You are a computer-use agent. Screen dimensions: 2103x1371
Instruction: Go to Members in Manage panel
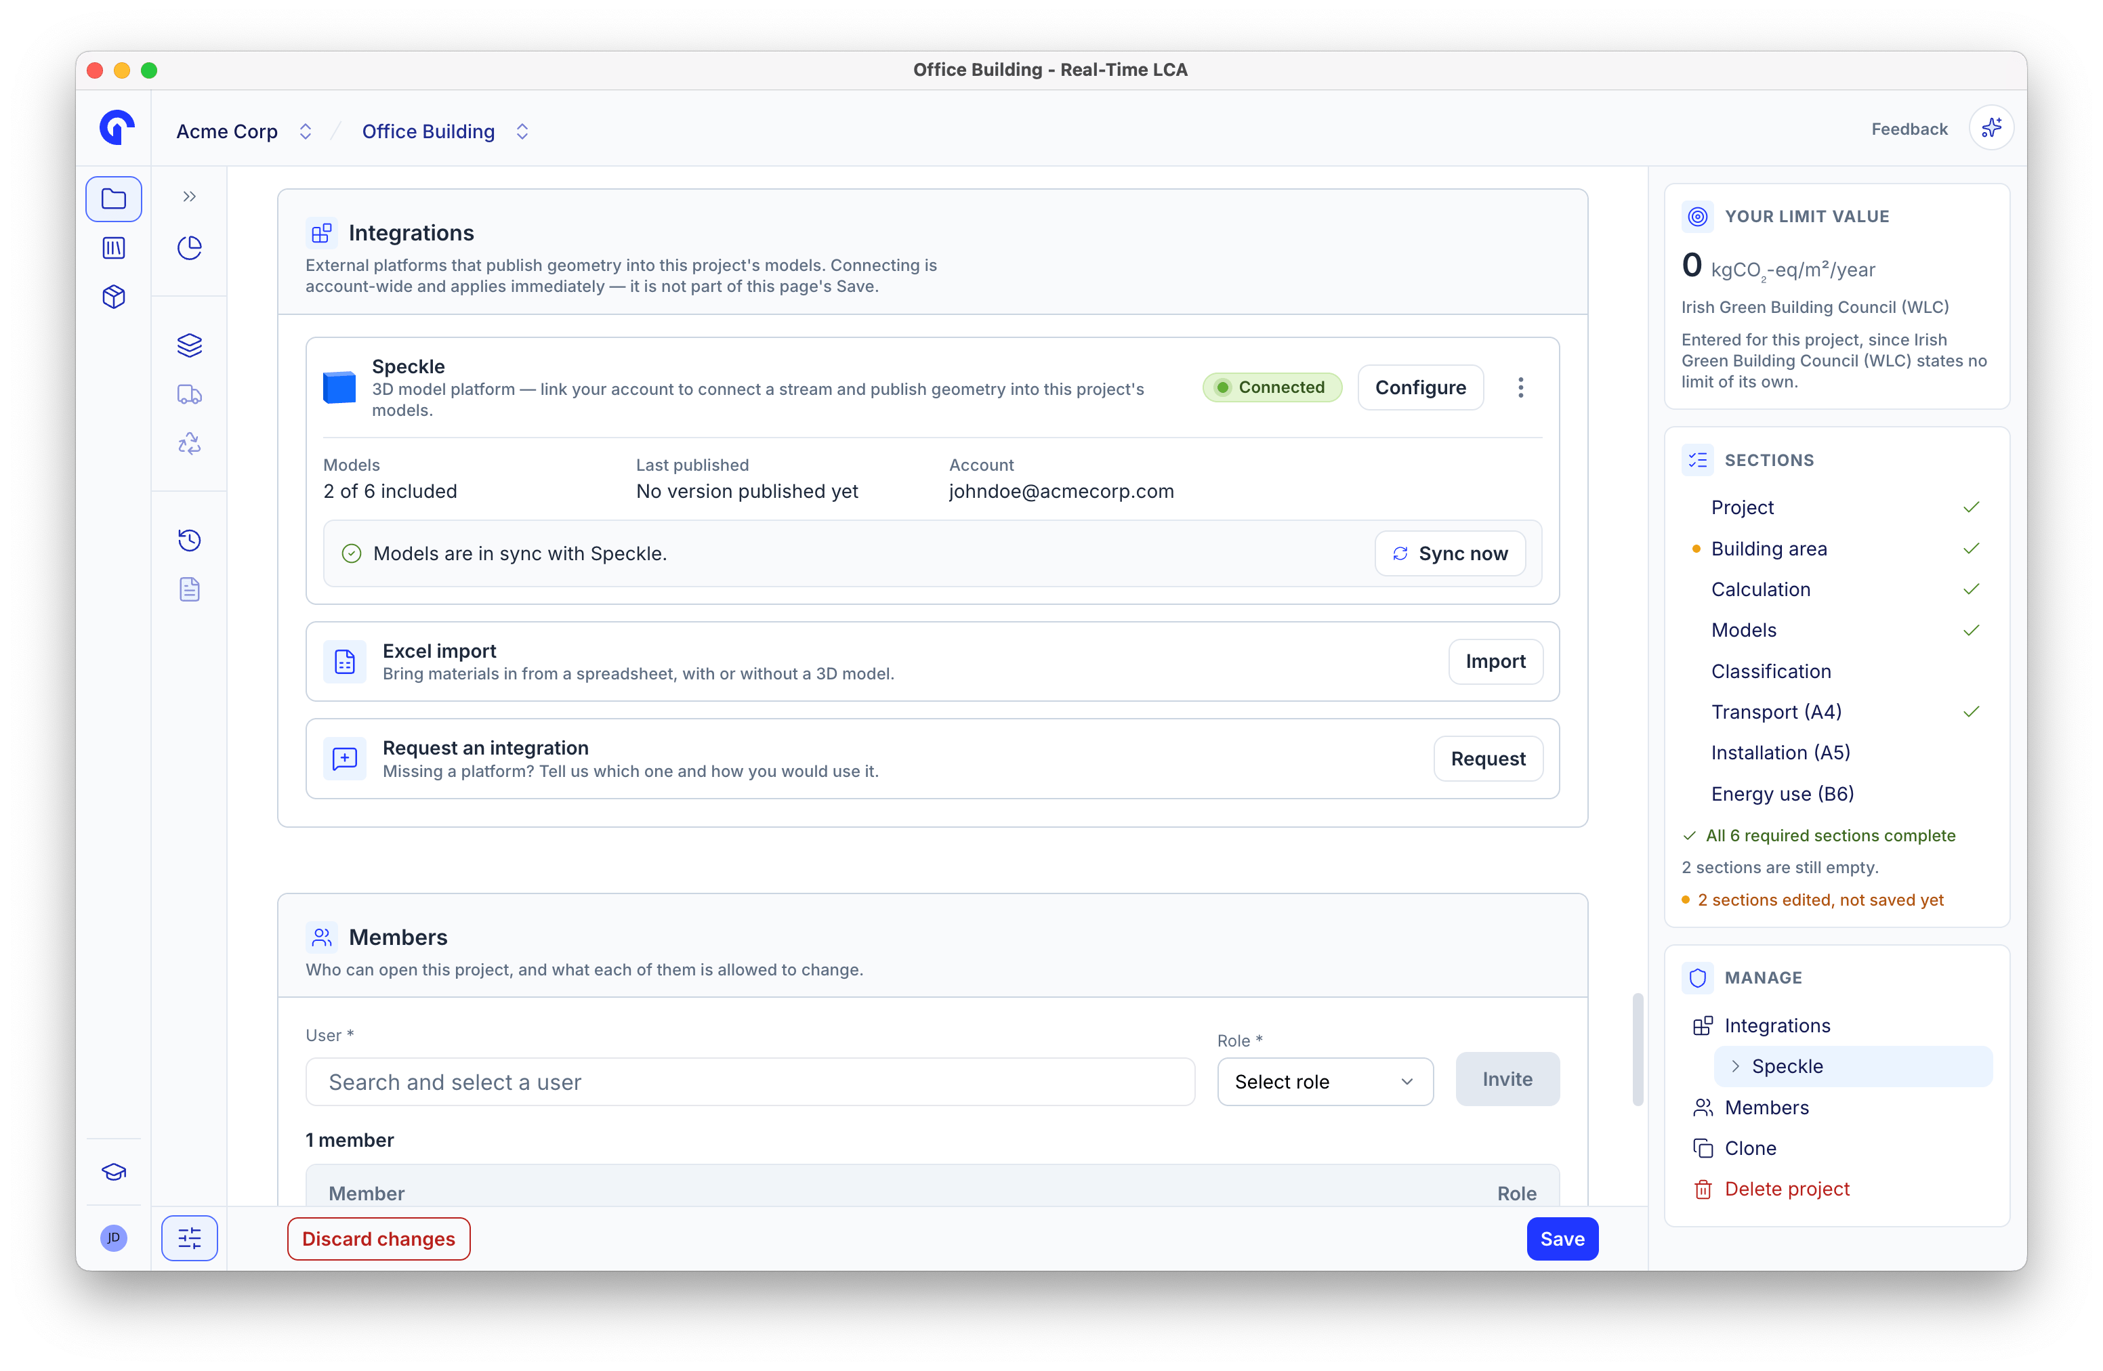click(1766, 1108)
